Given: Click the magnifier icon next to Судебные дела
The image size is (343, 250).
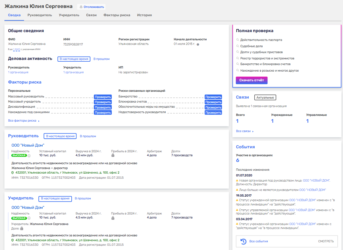Looking at the screenshot, I should click(x=238, y=46).
